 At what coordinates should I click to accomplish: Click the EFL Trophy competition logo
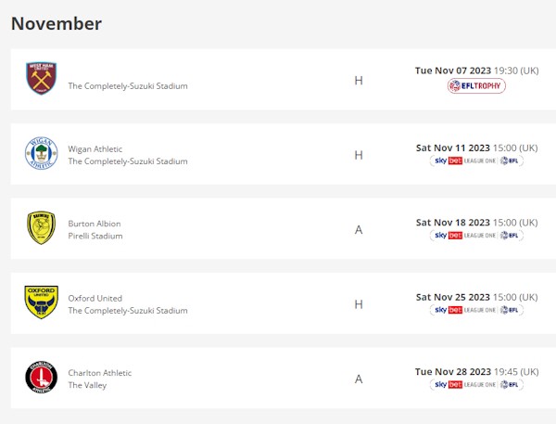point(476,86)
